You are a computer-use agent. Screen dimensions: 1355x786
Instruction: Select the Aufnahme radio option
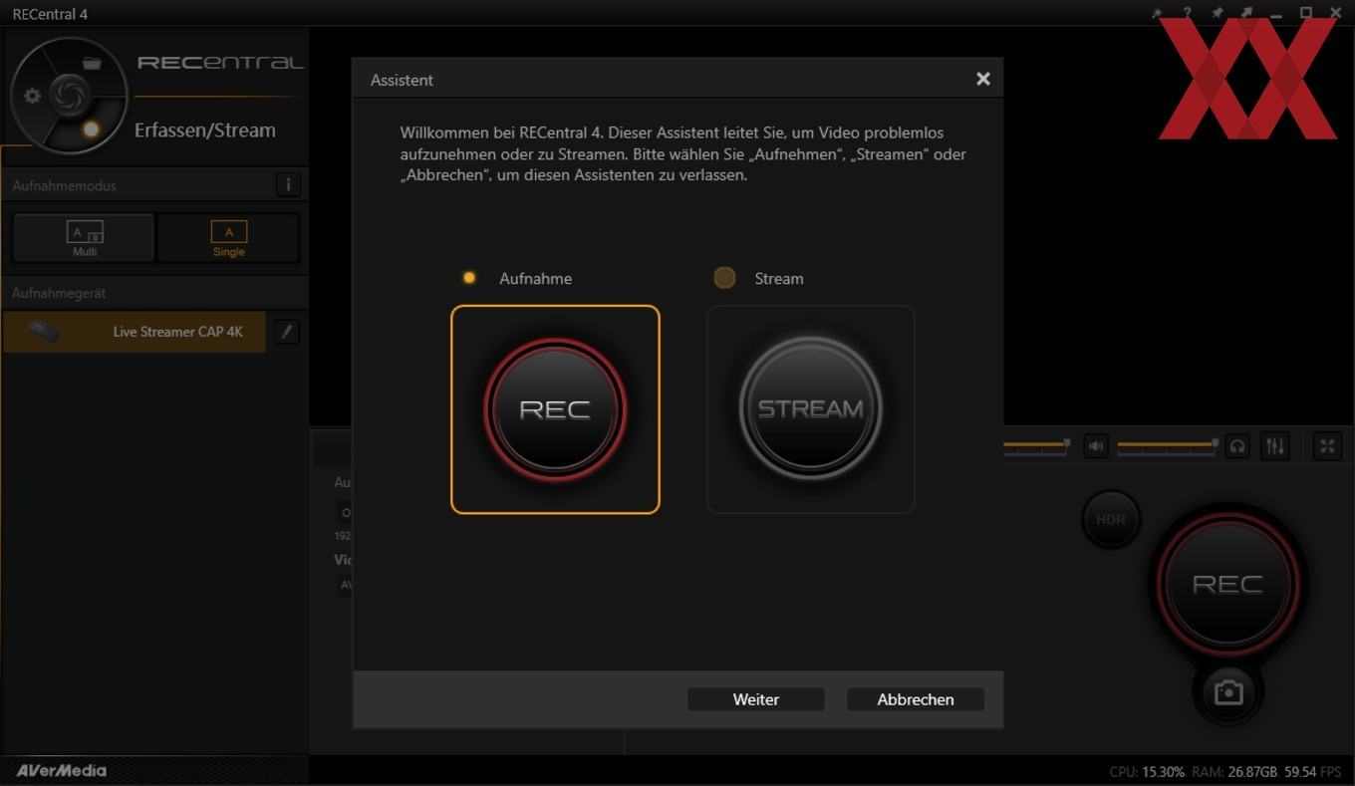469,278
